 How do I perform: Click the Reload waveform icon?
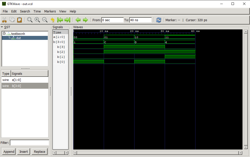click(x=159, y=20)
